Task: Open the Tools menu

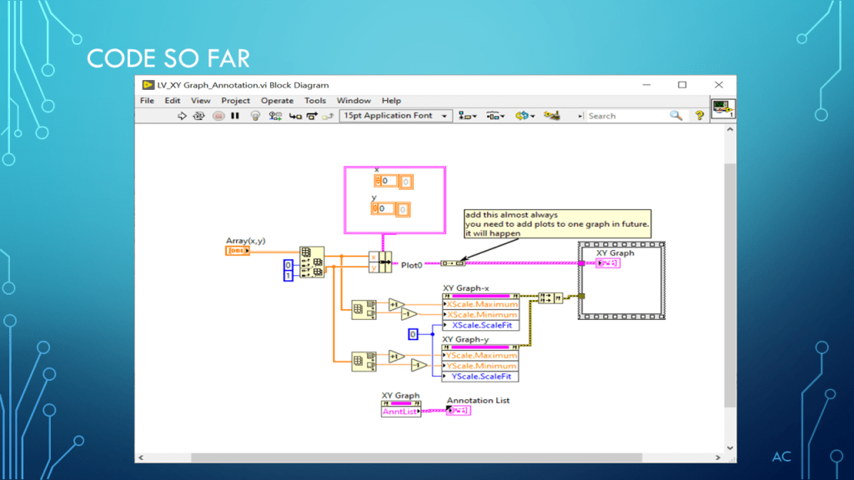Action: coord(315,101)
